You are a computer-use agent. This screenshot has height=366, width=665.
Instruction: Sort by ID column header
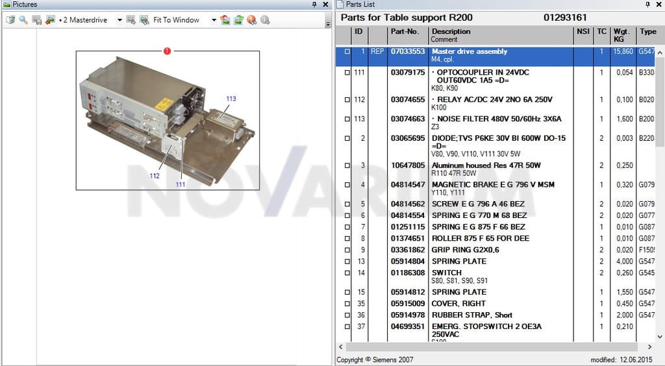359,35
